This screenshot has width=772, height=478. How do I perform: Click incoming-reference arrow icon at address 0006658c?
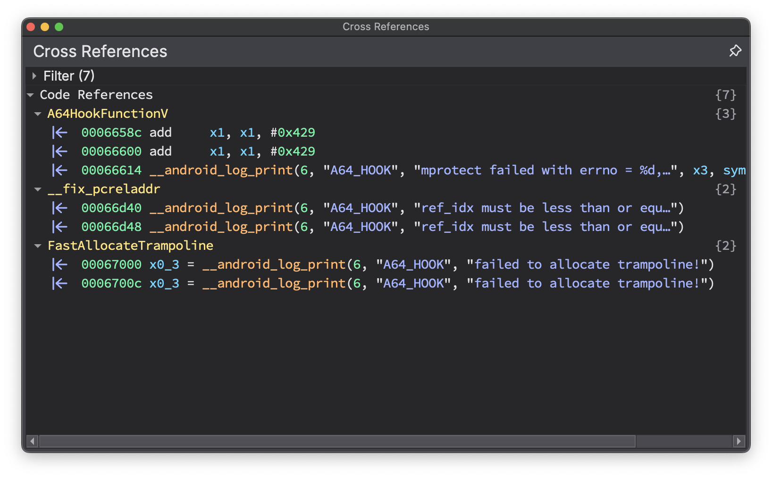[x=60, y=133]
